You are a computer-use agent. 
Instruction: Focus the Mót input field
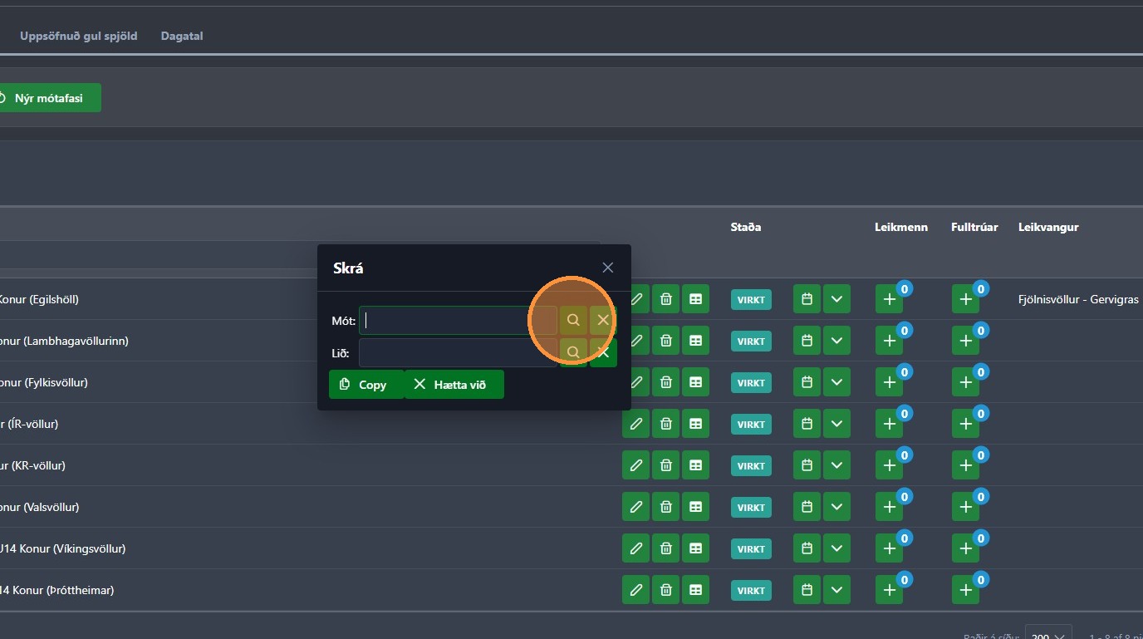(x=458, y=320)
